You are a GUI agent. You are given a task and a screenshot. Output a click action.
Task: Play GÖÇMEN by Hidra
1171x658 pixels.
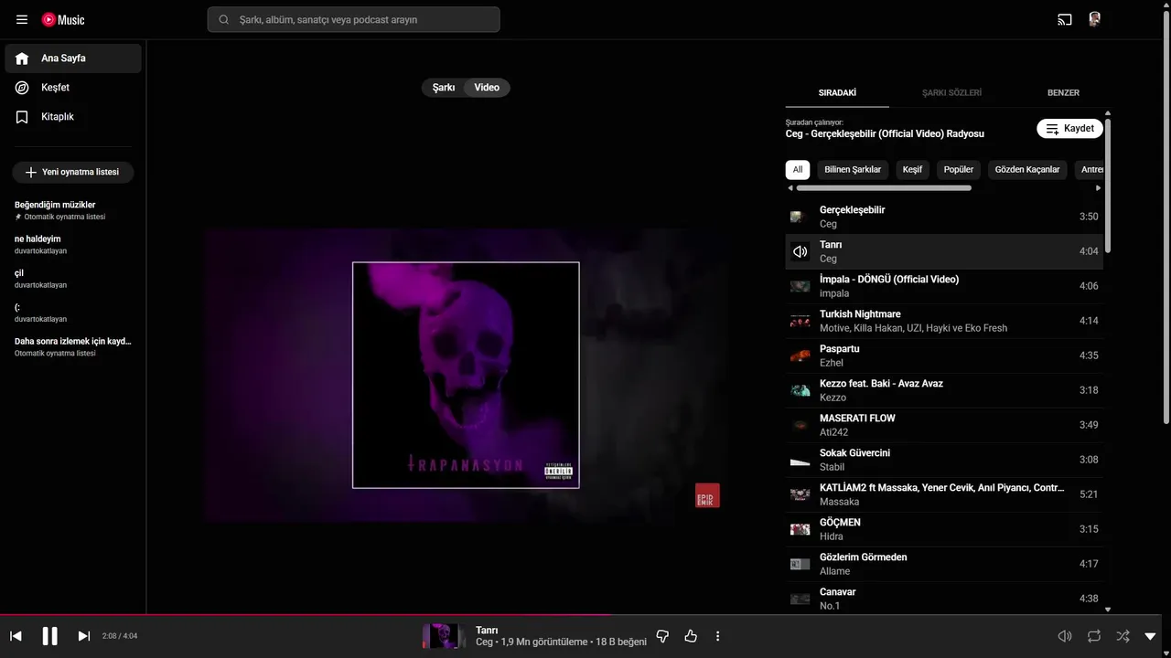(944, 529)
